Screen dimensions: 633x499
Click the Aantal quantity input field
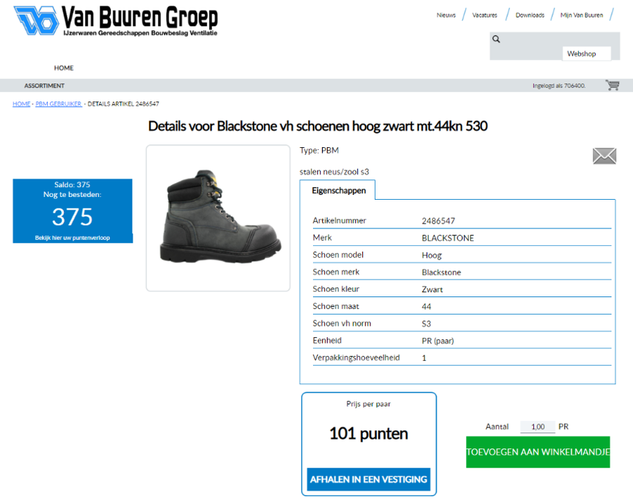click(538, 427)
